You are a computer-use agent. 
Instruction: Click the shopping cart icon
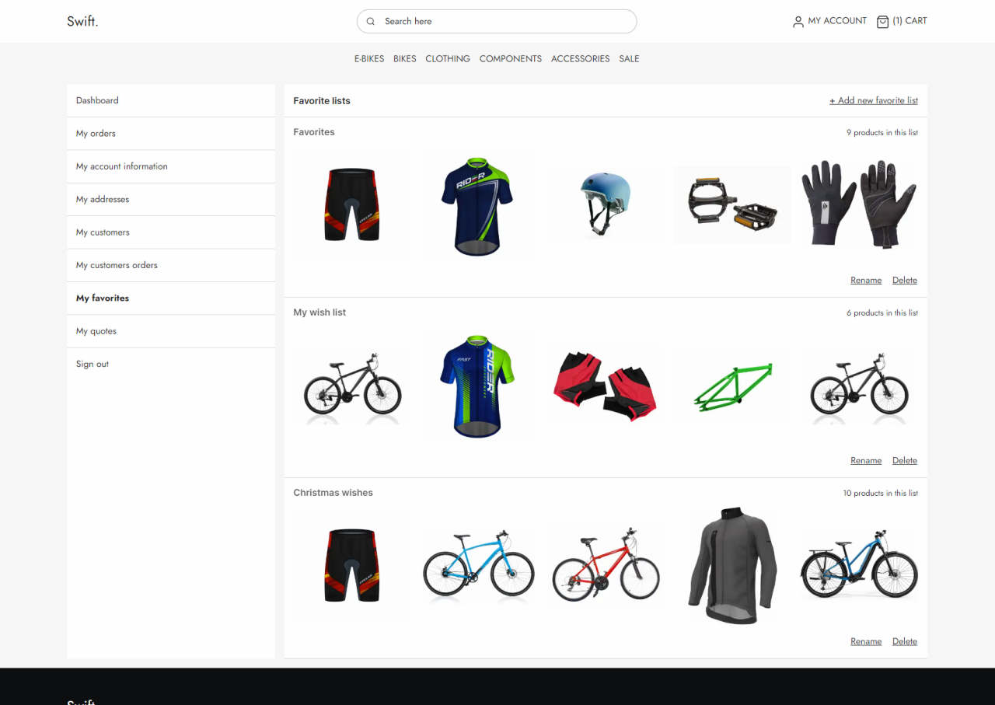pos(882,22)
